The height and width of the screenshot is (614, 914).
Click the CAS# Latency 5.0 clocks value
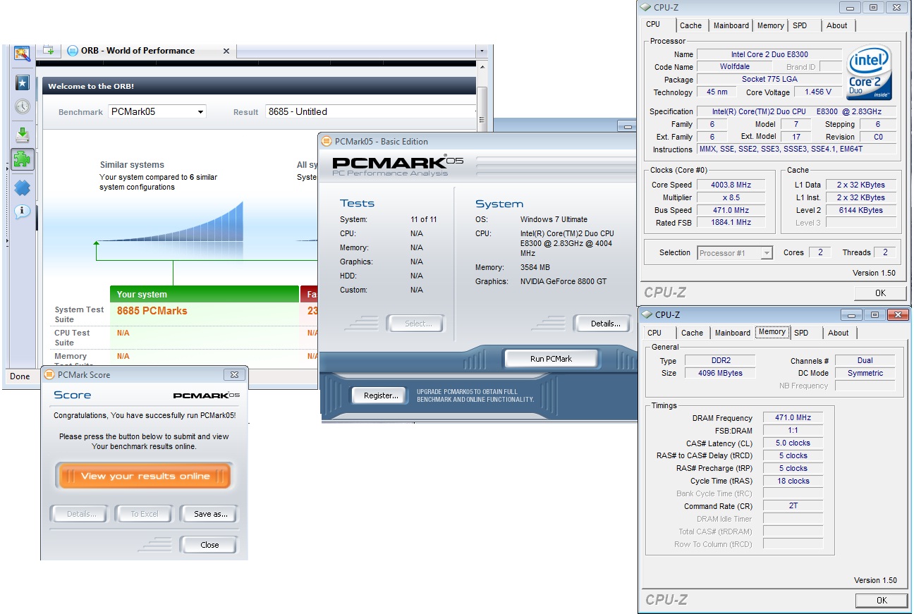click(793, 443)
